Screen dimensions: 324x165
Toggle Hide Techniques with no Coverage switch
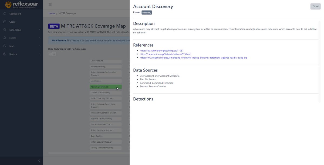click(52, 54)
